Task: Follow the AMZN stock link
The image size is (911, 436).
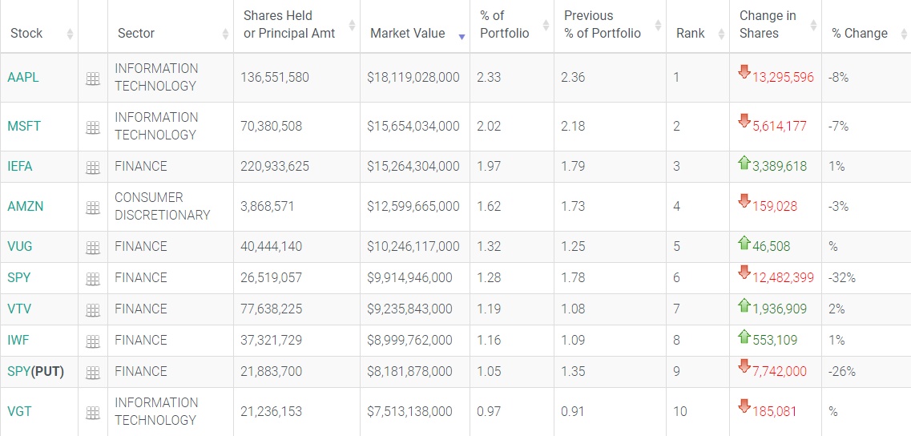Action: (x=25, y=207)
